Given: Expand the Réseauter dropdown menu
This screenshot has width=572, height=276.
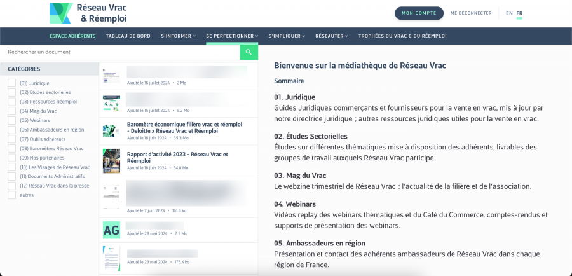Looking at the screenshot, I should [332, 36].
